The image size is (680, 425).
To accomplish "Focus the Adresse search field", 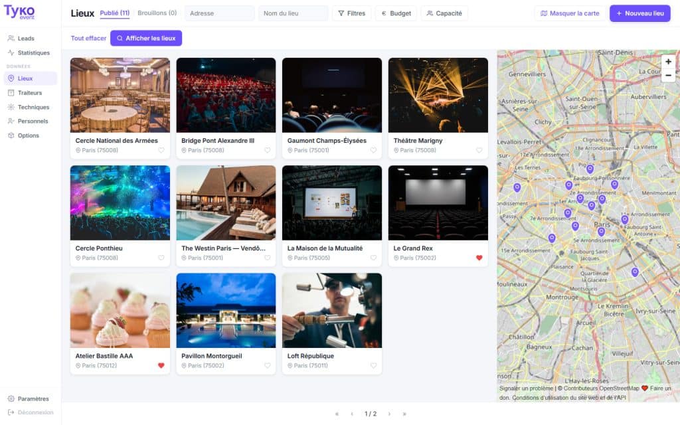I will pyautogui.click(x=219, y=13).
